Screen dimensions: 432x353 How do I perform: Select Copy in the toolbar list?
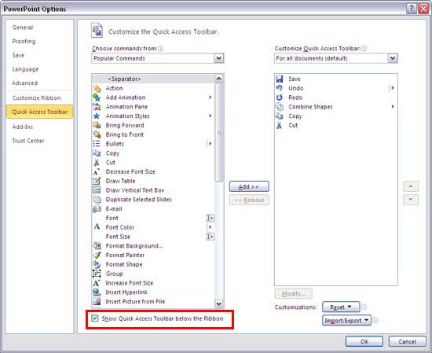pos(336,116)
